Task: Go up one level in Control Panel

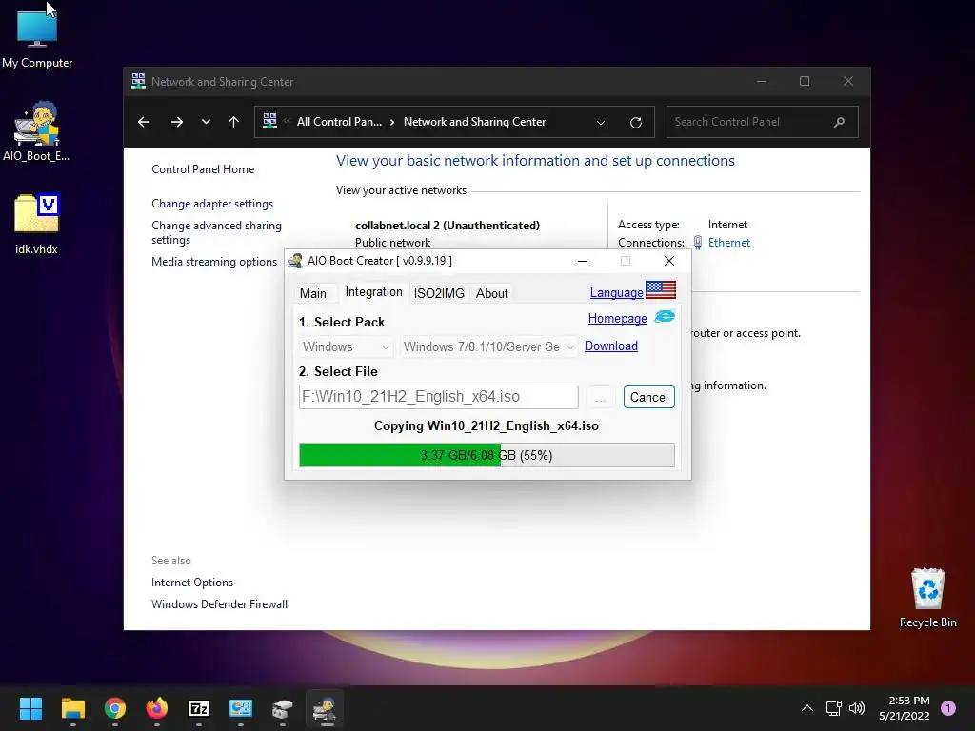Action: 234,122
